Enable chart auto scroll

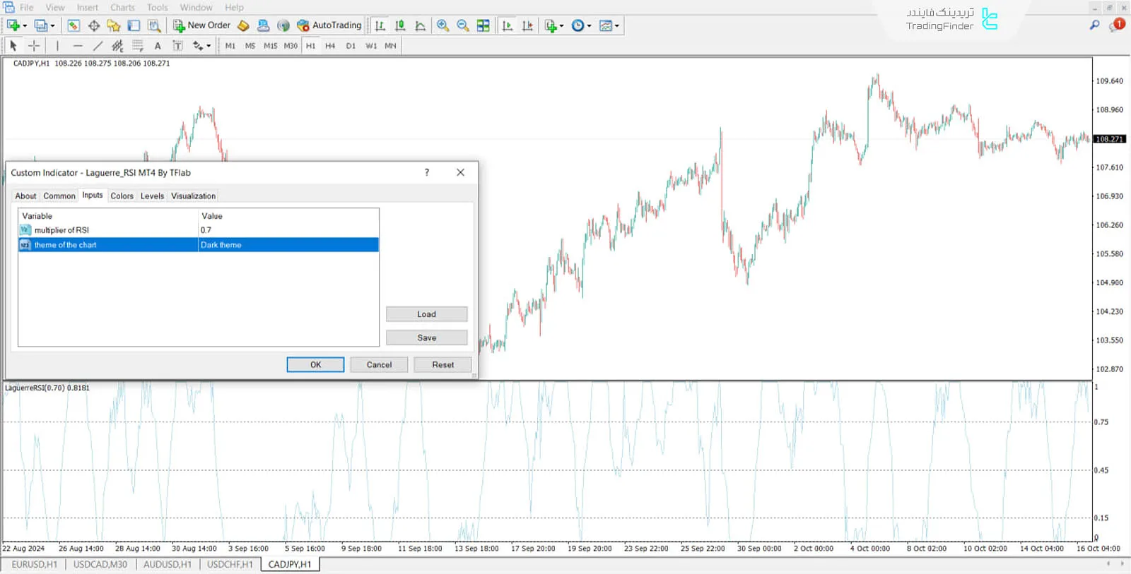point(507,25)
